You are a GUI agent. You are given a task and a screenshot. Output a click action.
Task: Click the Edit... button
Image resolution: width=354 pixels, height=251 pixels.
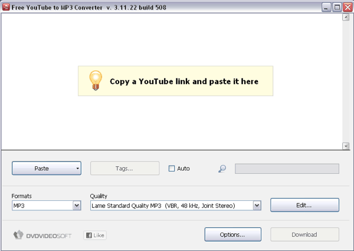(304, 205)
